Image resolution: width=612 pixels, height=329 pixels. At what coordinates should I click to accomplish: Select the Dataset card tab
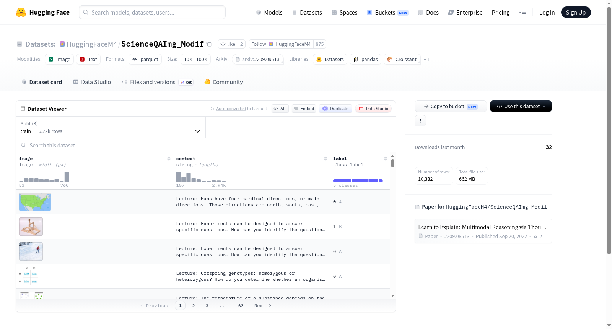click(x=42, y=82)
